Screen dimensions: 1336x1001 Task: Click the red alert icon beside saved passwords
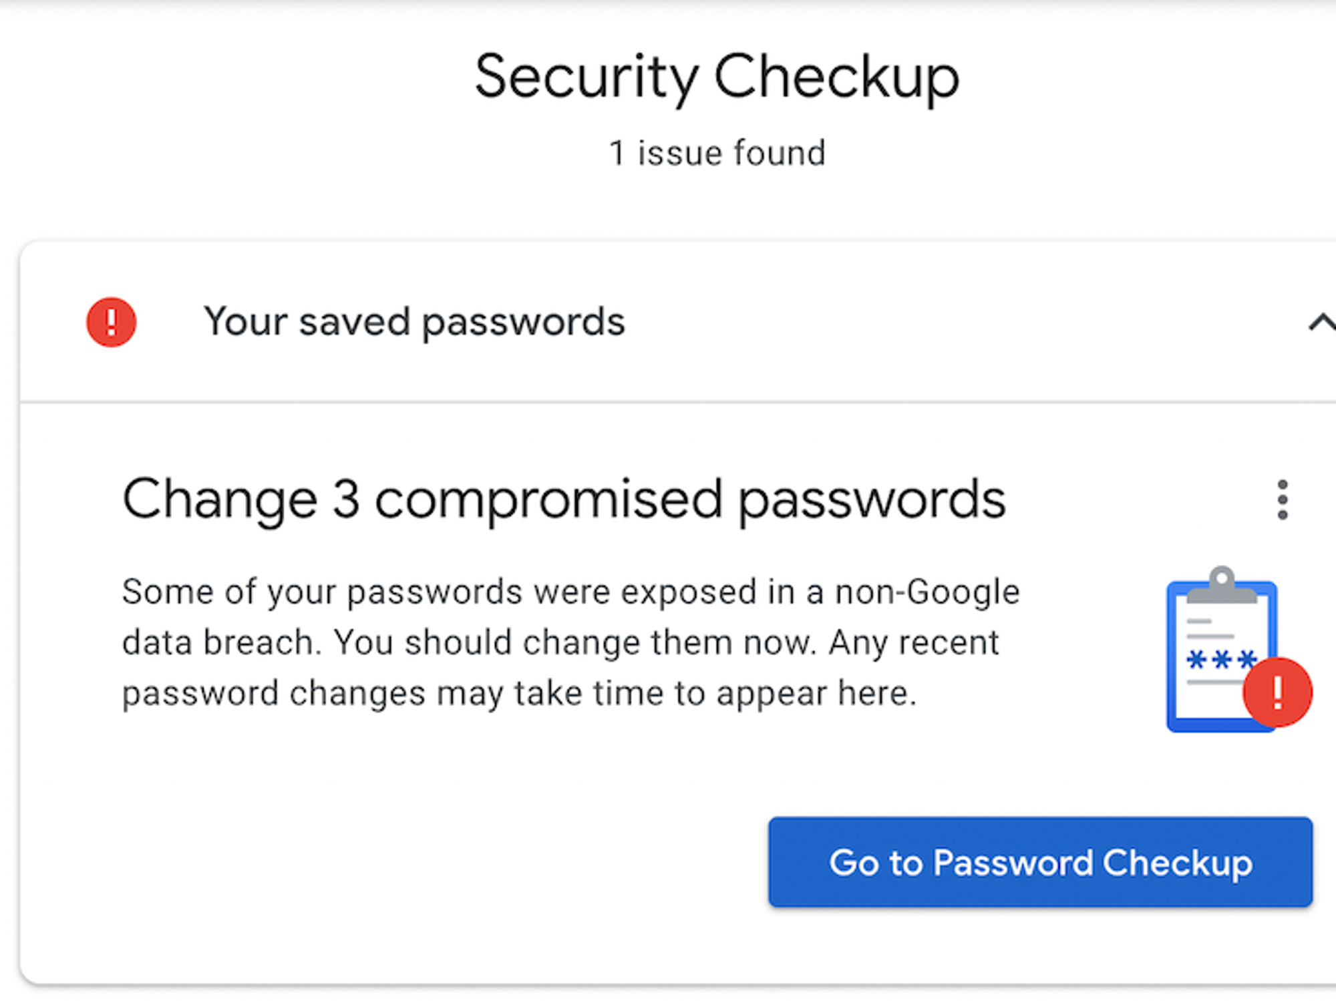(x=111, y=323)
